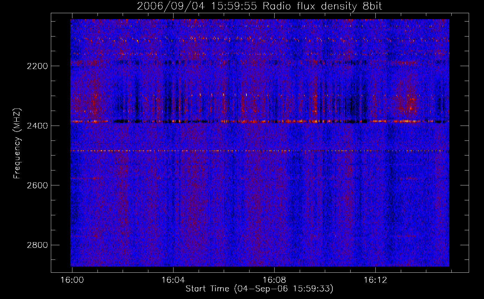The width and height of the screenshot is (484, 299).
Task: Click the 2200 frequency tick label
Action: (x=37, y=66)
